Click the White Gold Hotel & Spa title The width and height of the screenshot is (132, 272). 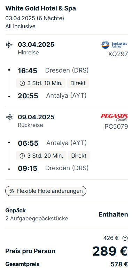tap(40, 8)
